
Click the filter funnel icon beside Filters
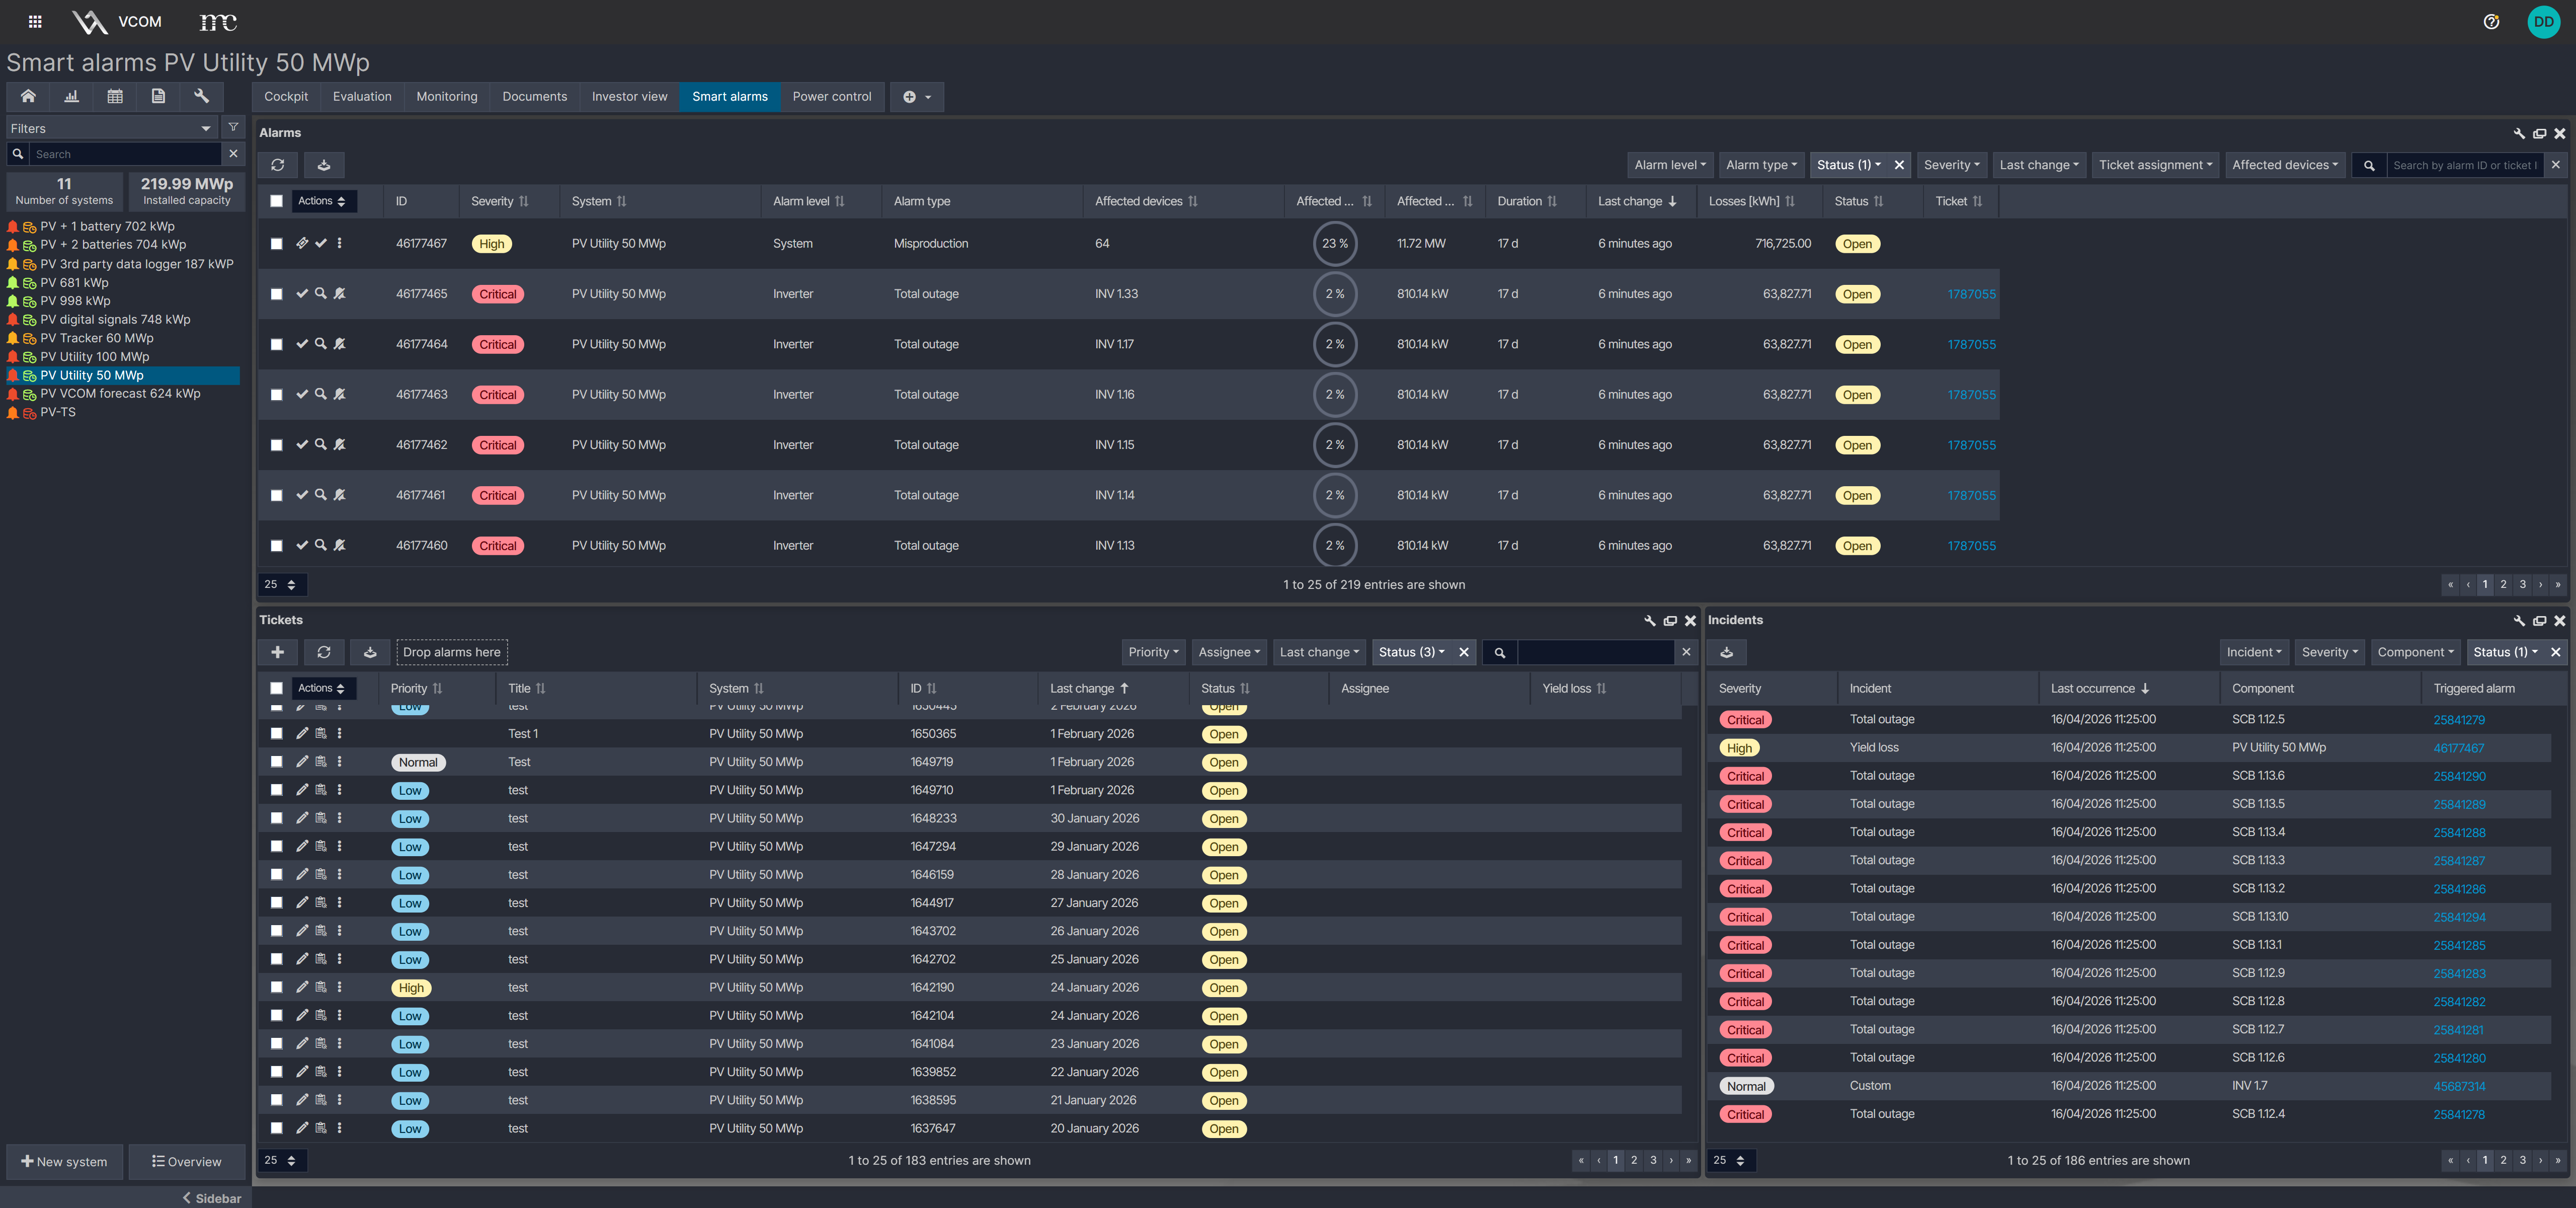point(233,128)
